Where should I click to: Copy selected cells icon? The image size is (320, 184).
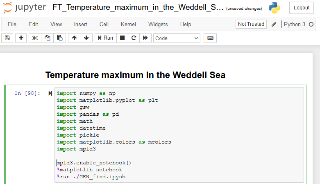point(48,38)
